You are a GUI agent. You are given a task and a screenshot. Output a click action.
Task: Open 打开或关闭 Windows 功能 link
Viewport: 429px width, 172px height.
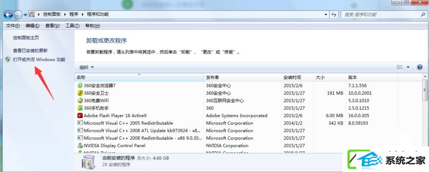(39, 59)
